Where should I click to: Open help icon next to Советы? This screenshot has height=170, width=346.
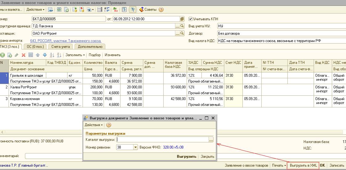pyautogui.click(x=161, y=10)
